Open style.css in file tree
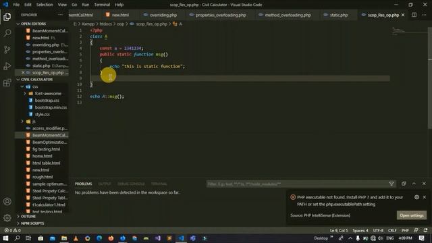 [x=42, y=114]
